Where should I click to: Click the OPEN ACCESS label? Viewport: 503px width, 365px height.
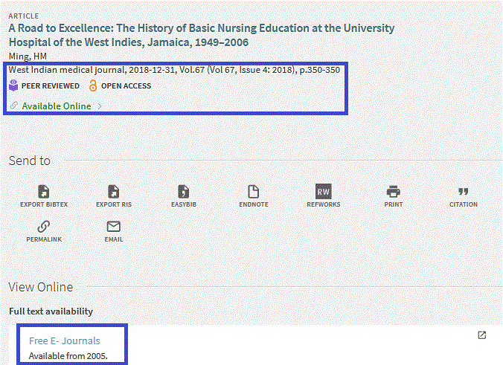[126, 86]
